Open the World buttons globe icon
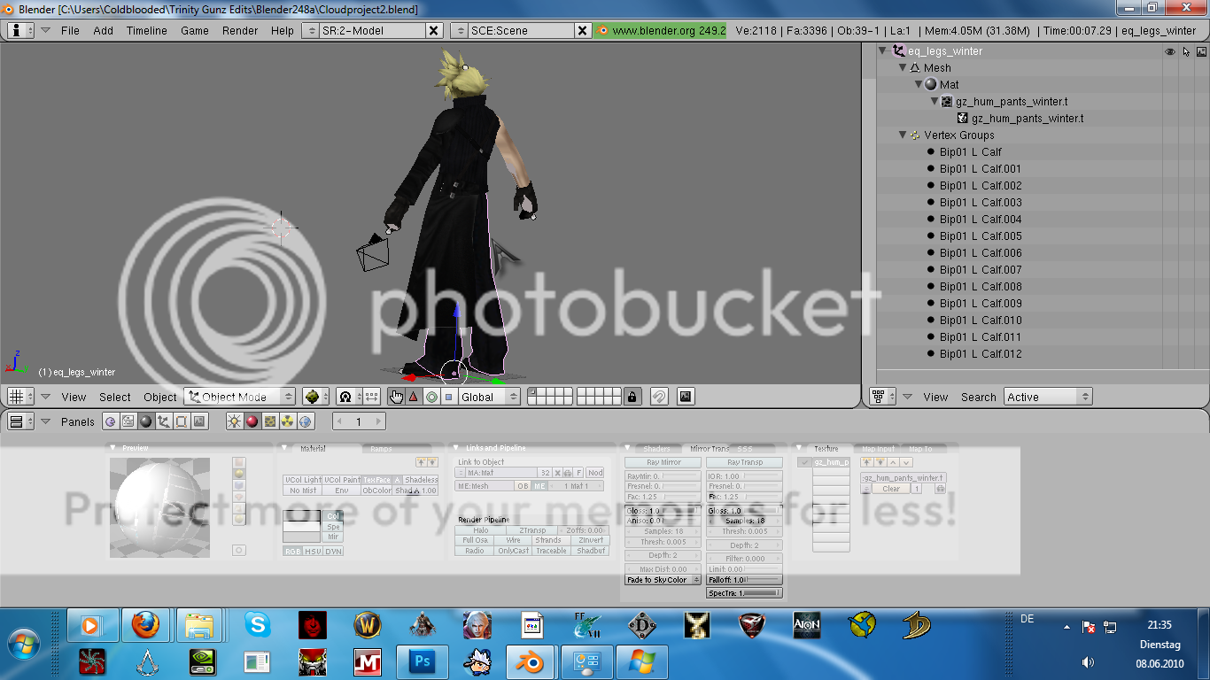The height and width of the screenshot is (680, 1210). click(x=306, y=421)
